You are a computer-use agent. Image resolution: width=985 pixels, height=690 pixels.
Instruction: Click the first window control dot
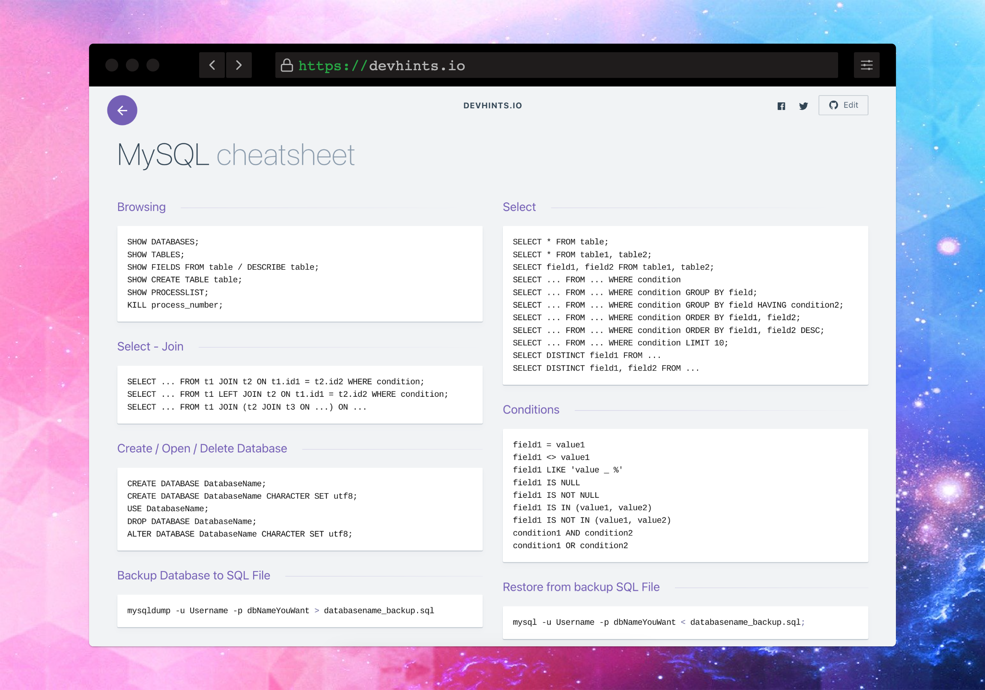(112, 65)
